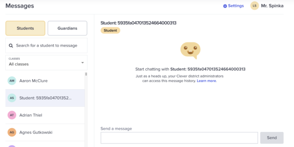Click the chat bubble mascot icon
The width and height of the screenshot is (294, 147).
tap(190, 50)
